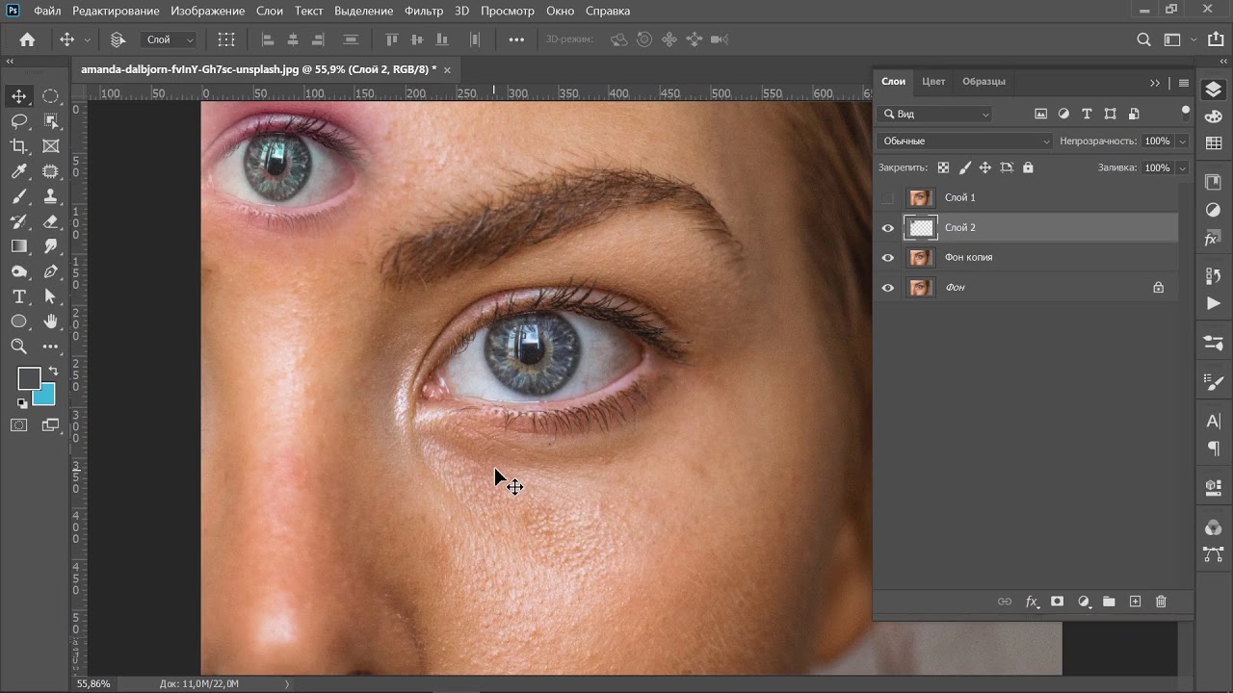Toggle lock transparent pixels
The height and width of the screenshot is (693, 1233).
click(x=943, y=167)
